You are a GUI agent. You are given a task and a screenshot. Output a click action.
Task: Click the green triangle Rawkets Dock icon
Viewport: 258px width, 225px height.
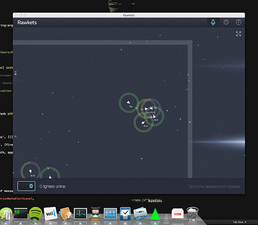pyautogui.click(x=155, y=214)
